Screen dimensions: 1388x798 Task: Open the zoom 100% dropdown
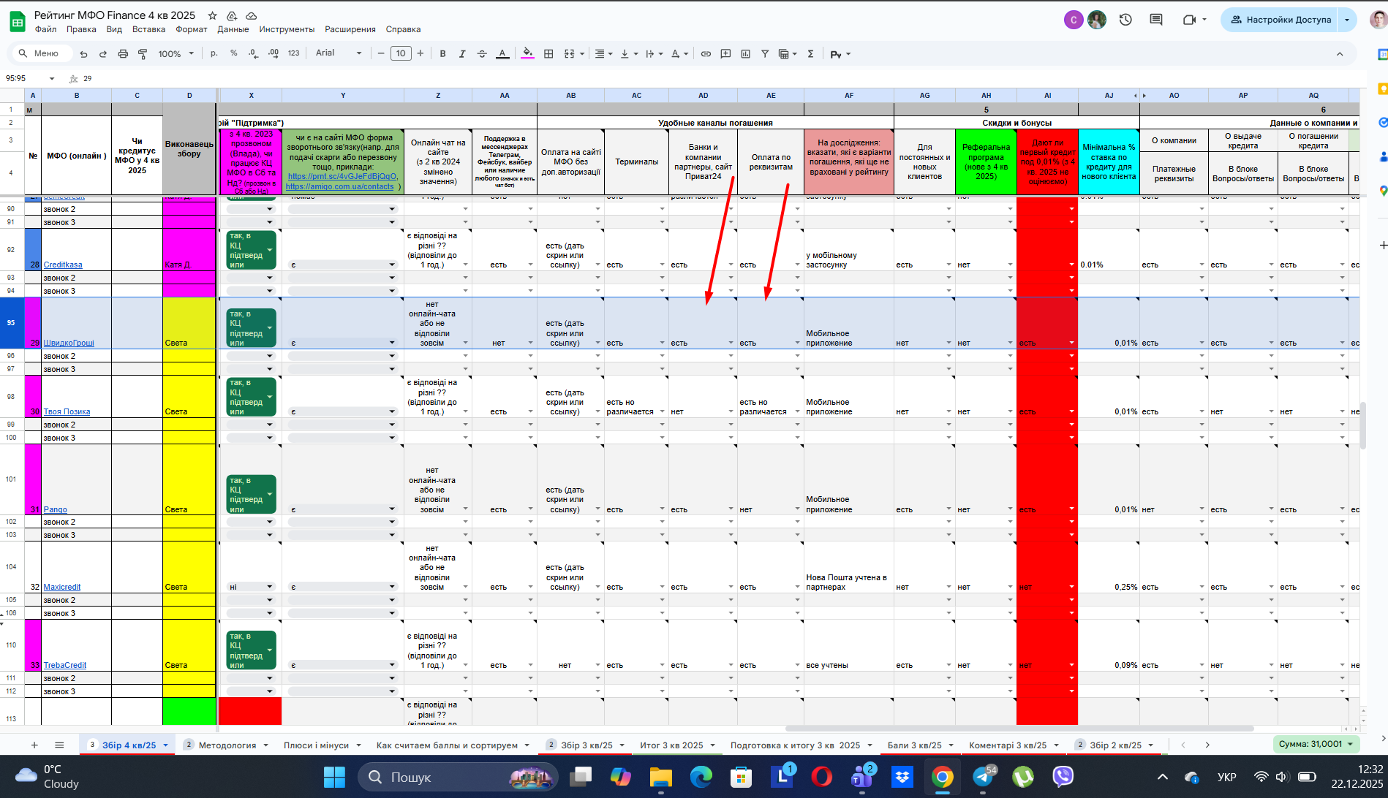click(x=176, y=54)
